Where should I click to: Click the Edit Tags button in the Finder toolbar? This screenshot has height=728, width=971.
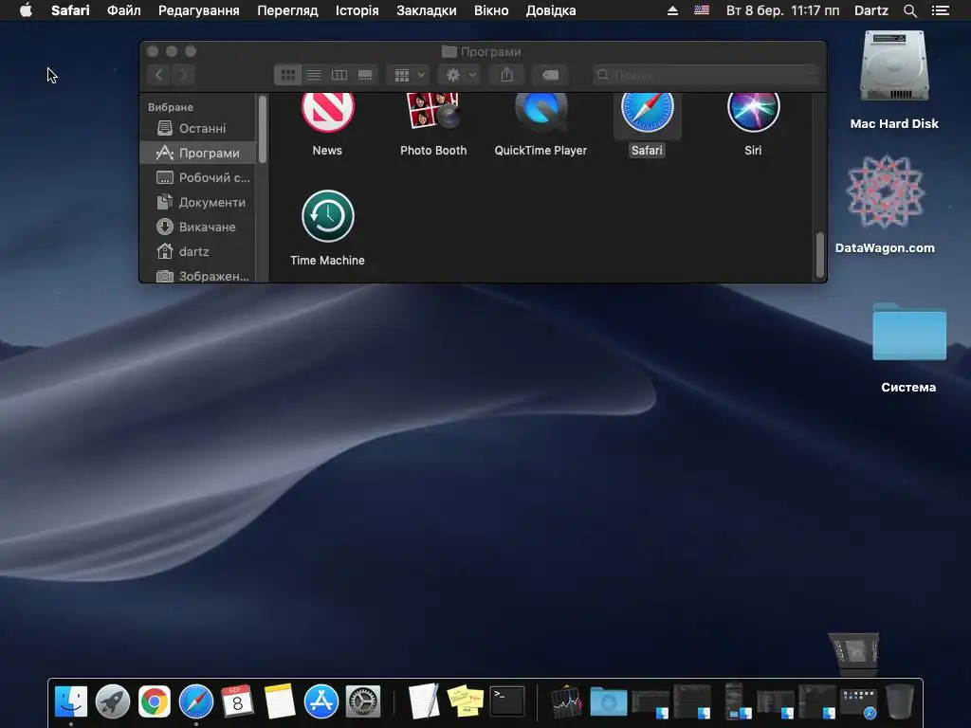(x=550, y=75)
